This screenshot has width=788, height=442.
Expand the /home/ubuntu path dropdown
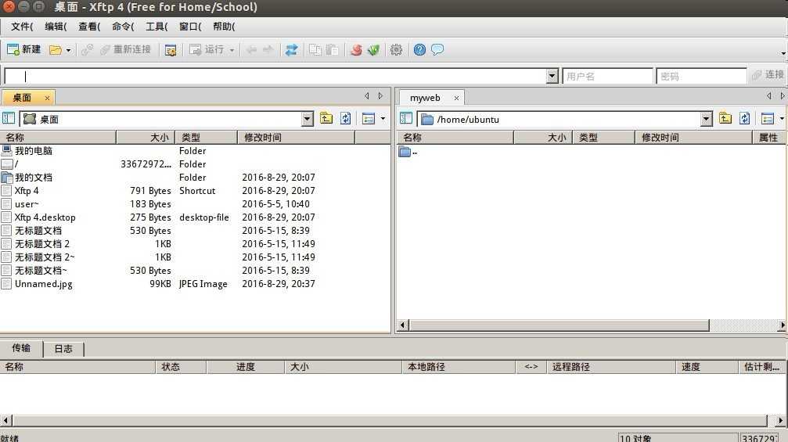(x=707, y=119)
